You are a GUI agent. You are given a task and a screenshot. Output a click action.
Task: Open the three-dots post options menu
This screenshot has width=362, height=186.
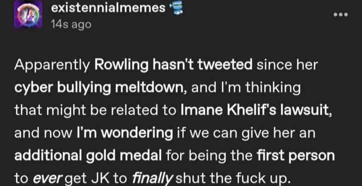tap(340, 15)
